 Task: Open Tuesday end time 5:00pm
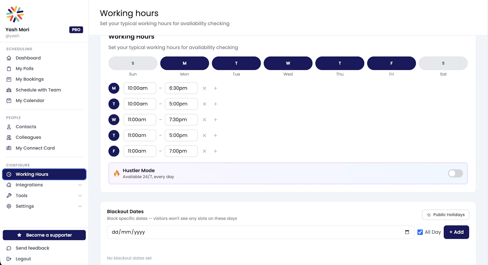tap(181, 104)
